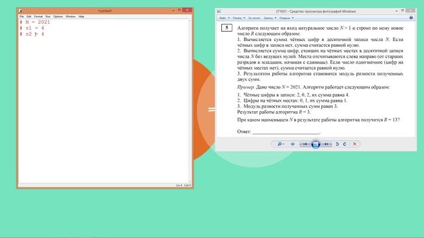Image resolution: width=424 pixels, height=238 pixels.
Task: Go to the previous photo
Action: click(x=305, y=144)
